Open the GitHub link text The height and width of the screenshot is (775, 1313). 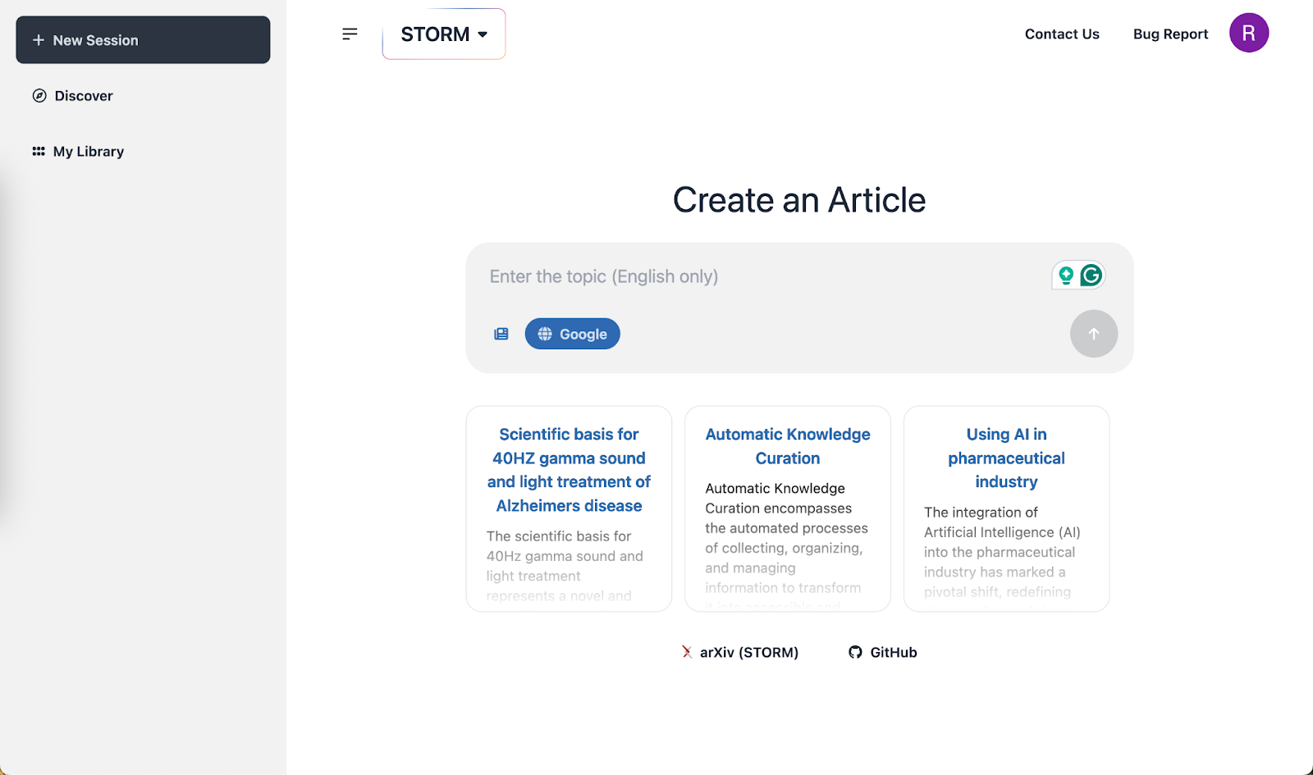(x=894, y=652)
